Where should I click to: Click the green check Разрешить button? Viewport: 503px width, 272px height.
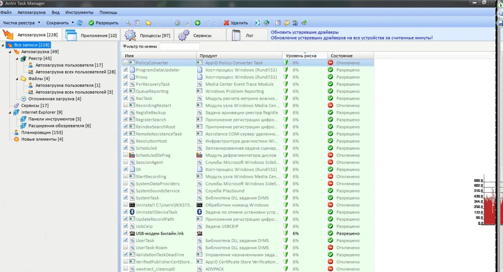coord(103,23)
